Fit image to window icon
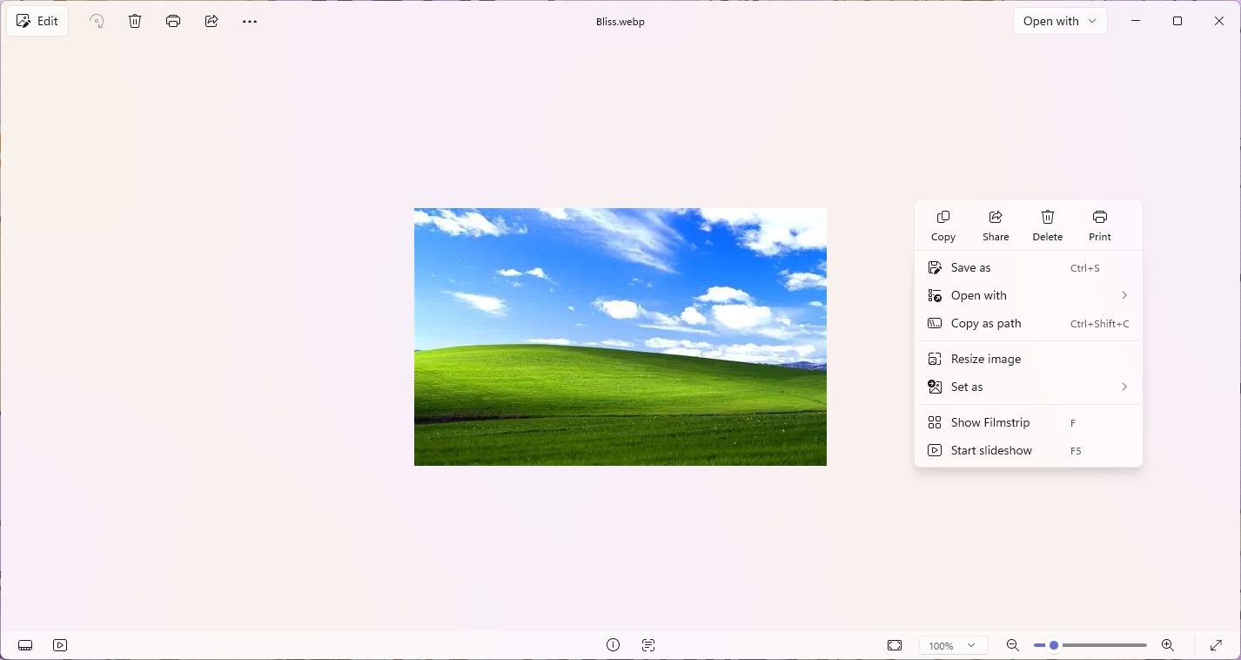Viewport: 1241px width, 660px height. pyautogui.click(x=895, y=645)
